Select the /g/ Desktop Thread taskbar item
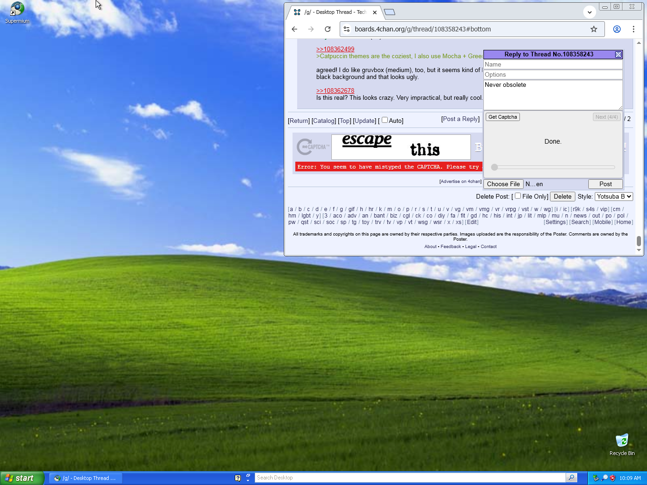Image resolution: width=647 pixels, height=485 pixels. click(86, 478)
